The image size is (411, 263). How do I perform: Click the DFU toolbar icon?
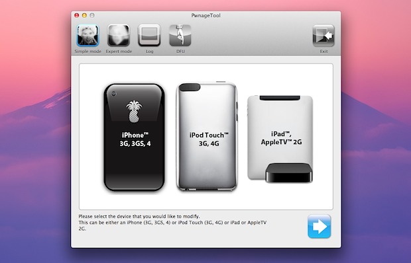(x=180, y=36)
